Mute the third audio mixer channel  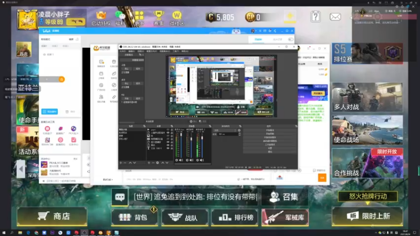[x=202, y=160]
